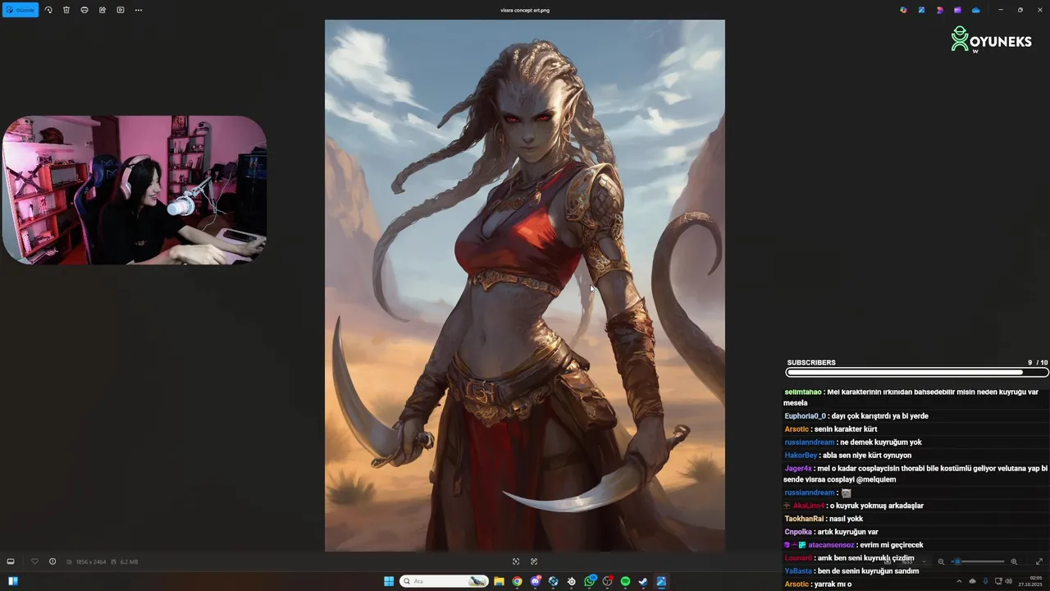Open Steam from the taskbar
This screenshot has width=1050, height=591.
click(643, 581)
